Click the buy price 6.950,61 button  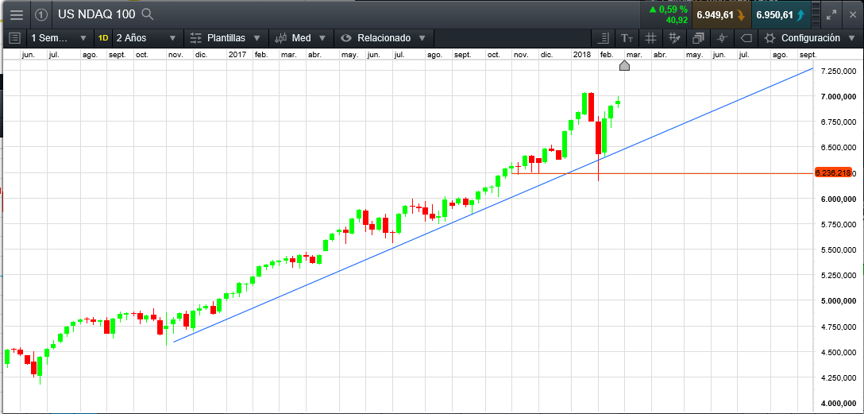coord(780,15)
